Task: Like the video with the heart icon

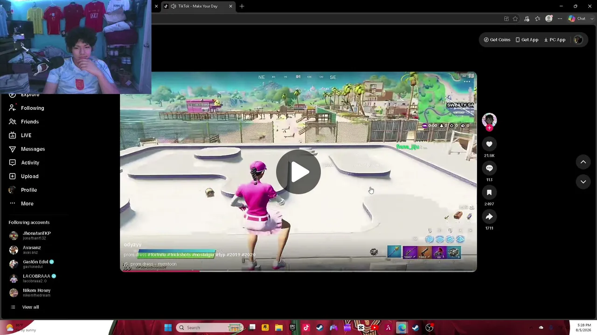Action: (x=489, y=144)
